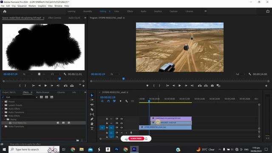Select the Ripple Edit tool

[x=92, y=105]
